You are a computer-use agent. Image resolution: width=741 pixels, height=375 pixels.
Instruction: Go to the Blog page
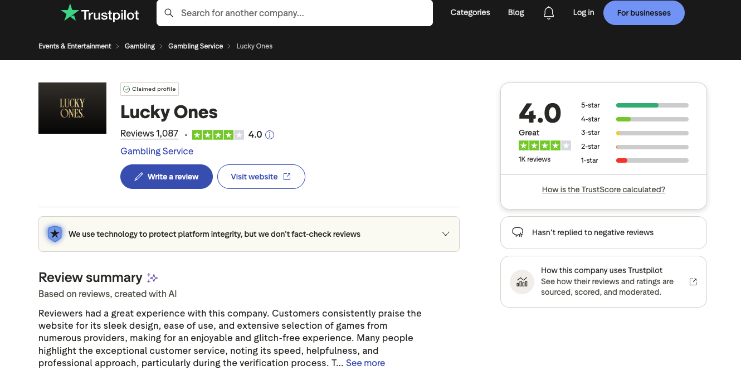[x=515, y=13]
